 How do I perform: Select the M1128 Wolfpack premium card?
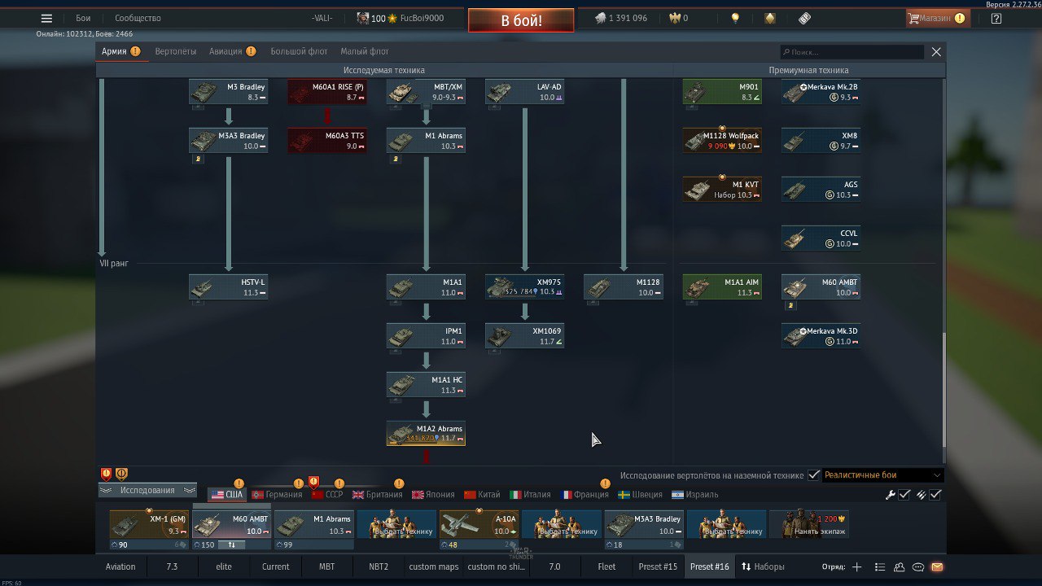[722, 141]
